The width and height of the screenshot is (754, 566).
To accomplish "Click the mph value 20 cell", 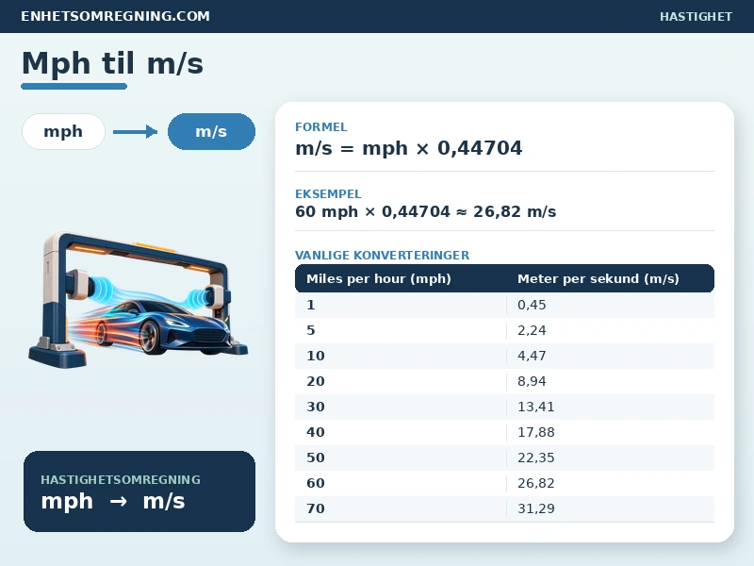I will pyautogui.click(x=401, y=382).
